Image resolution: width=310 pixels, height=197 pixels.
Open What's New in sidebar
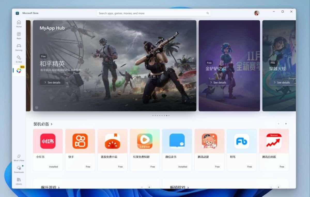coord(19,158)
